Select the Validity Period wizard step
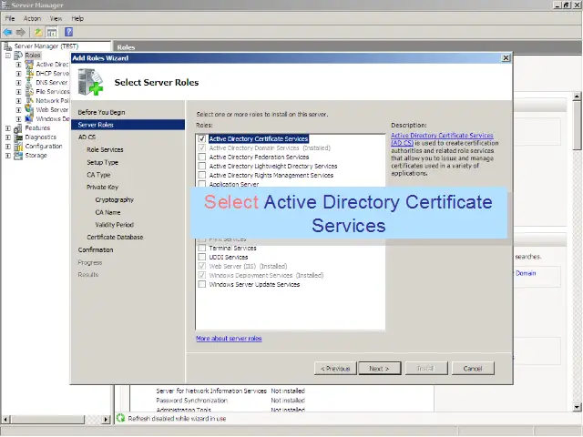This screenshot has height=437, width=583. [114, 225]
